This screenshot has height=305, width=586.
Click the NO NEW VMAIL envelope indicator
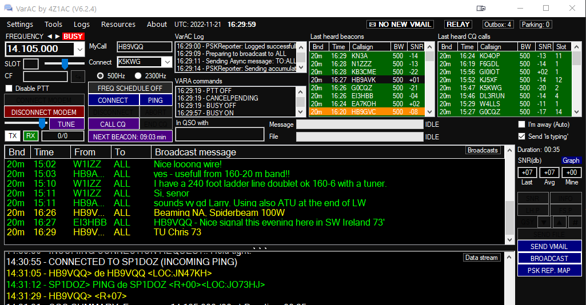(400, 24)
